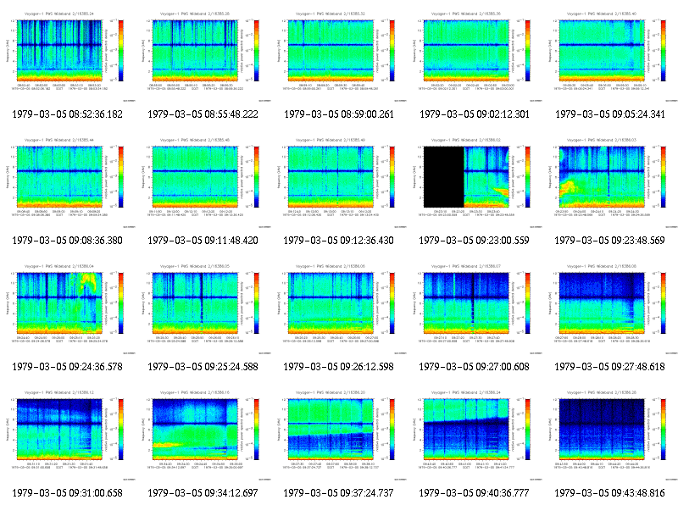Click the caption 1979-03-05 08:55:48.222

[x=203, y=114]
